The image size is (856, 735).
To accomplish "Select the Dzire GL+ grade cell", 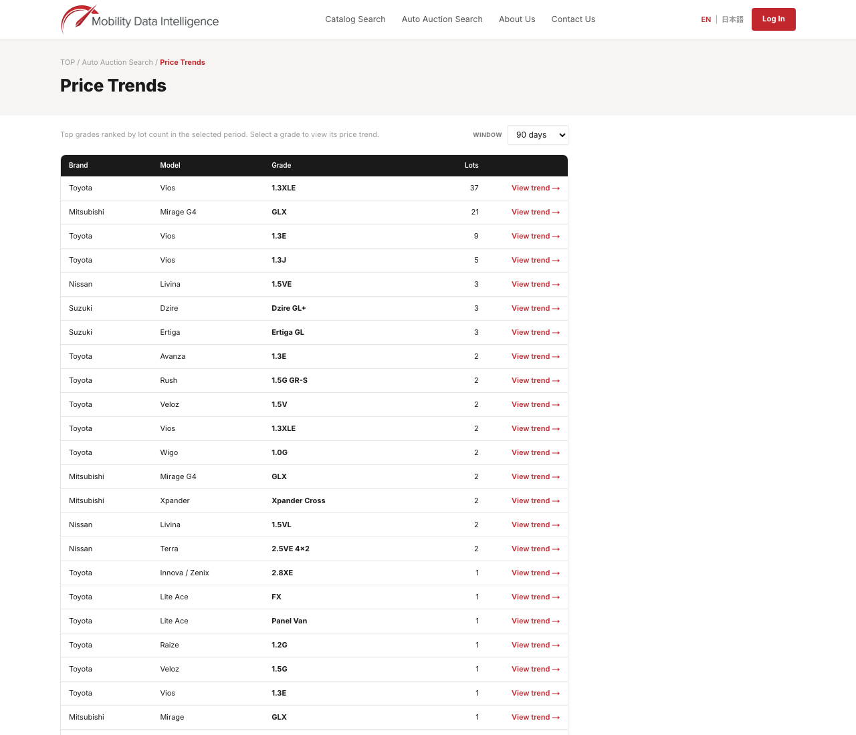I will click(289, 309).
